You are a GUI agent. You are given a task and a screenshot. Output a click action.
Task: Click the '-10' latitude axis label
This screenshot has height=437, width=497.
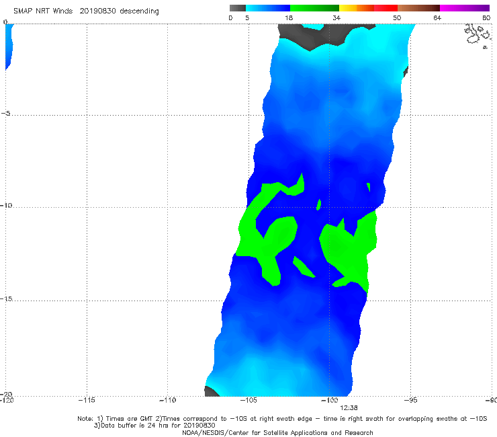(6, 205)
